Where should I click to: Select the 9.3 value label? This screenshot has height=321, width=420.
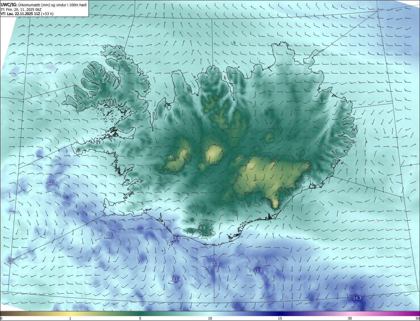(411, 288)
